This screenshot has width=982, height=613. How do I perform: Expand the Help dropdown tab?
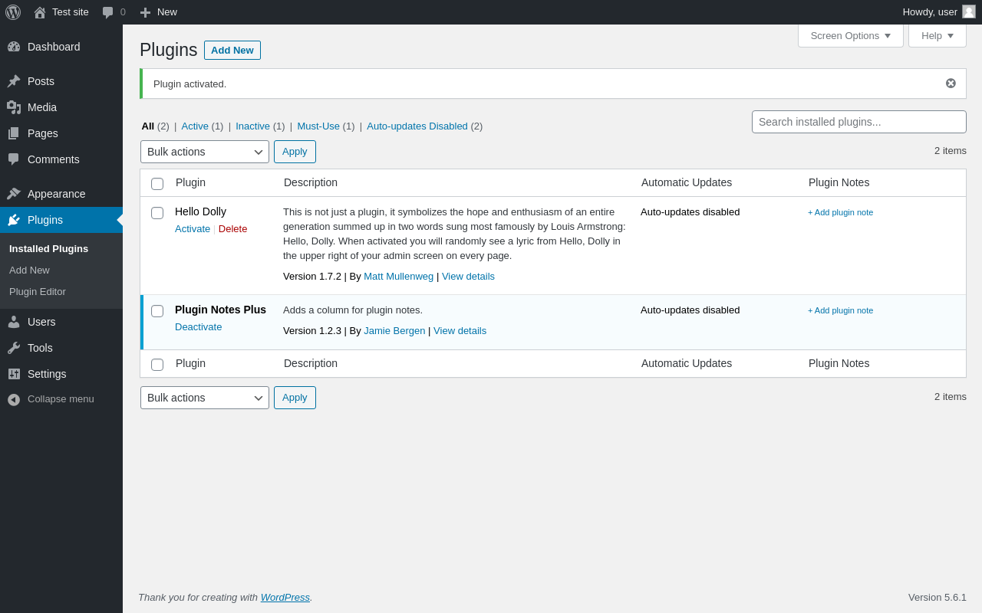(937, 35)
